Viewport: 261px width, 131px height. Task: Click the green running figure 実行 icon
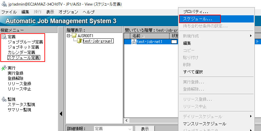click(4, 68)
